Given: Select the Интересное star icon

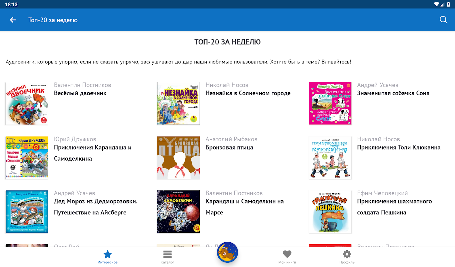Looking at the screenshot, I should 108,255.
